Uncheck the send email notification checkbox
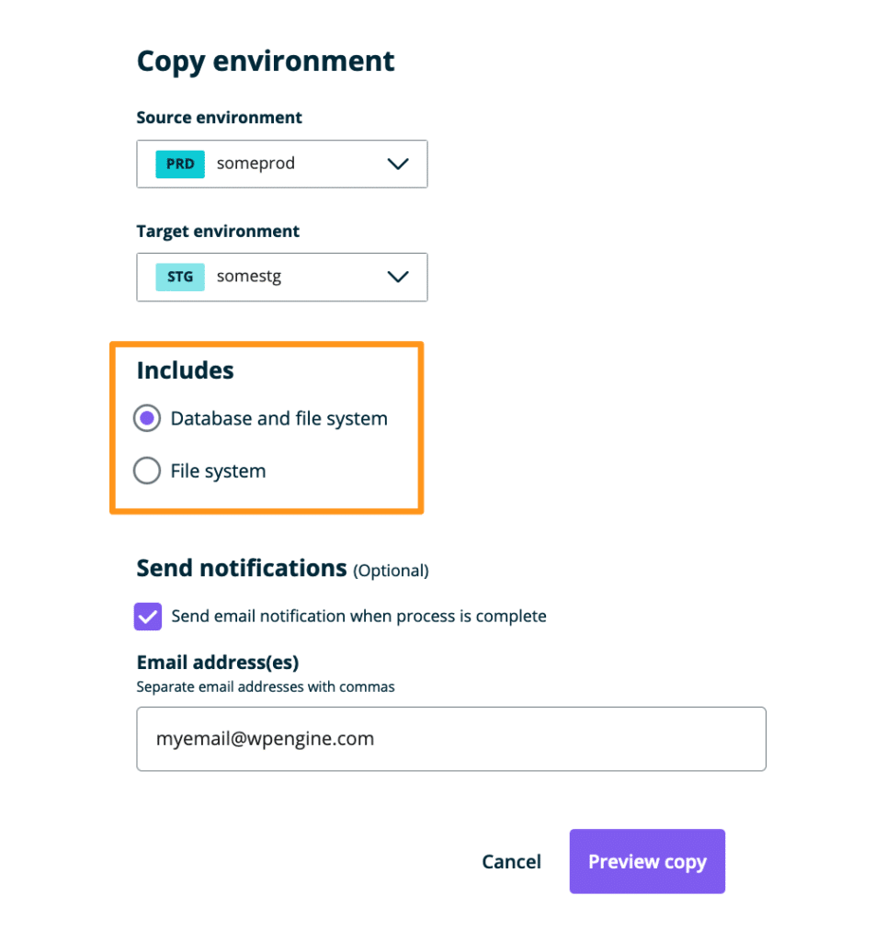875x941 pixels. pos(148,617)
